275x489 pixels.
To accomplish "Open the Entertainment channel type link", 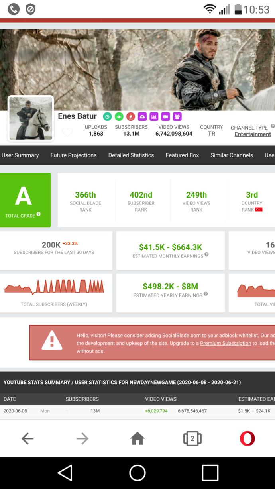I will coord(253,134).
